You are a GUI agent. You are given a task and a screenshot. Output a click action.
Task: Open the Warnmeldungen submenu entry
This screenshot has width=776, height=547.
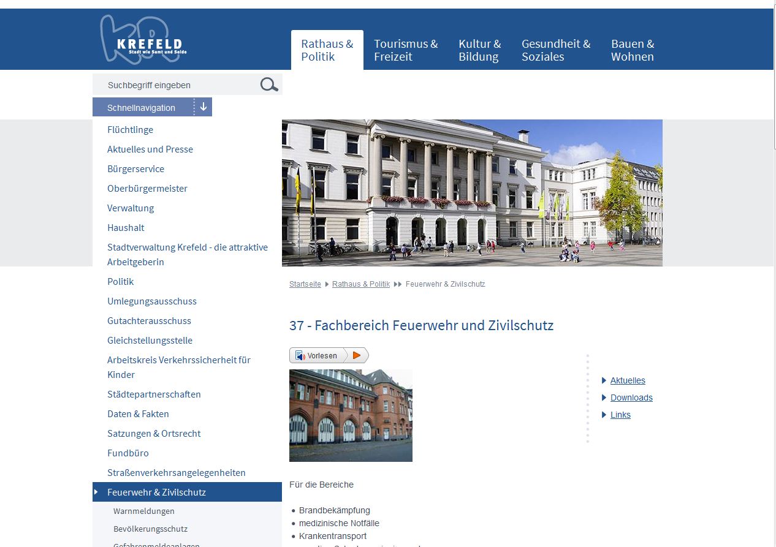144,511
